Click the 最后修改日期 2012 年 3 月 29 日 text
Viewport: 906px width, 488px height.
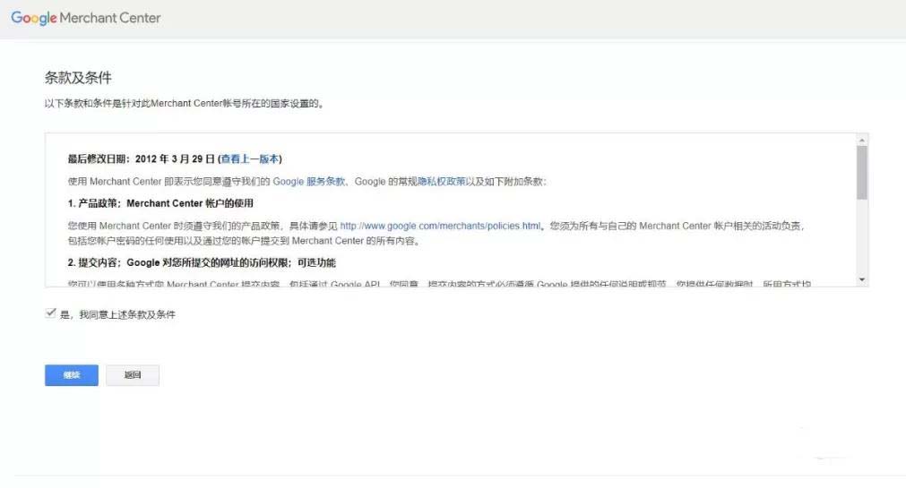pyautogui.click(x=142, y=158)
